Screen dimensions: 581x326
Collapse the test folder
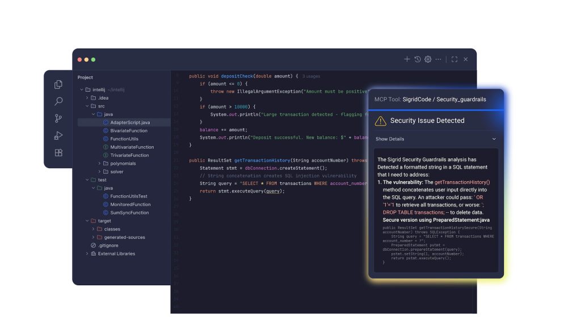pyautogui.click(x=87, y=180)
